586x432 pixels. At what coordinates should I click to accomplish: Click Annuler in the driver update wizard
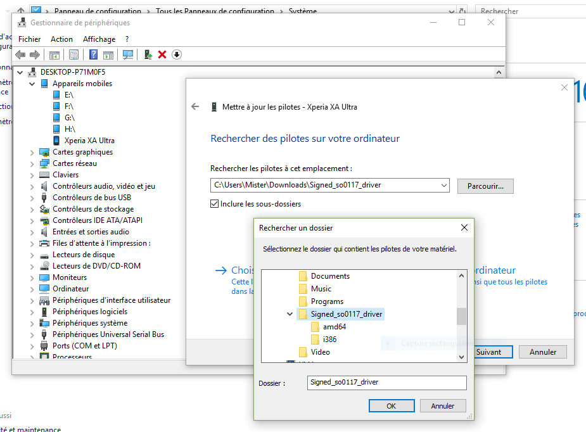pos(543,352)
